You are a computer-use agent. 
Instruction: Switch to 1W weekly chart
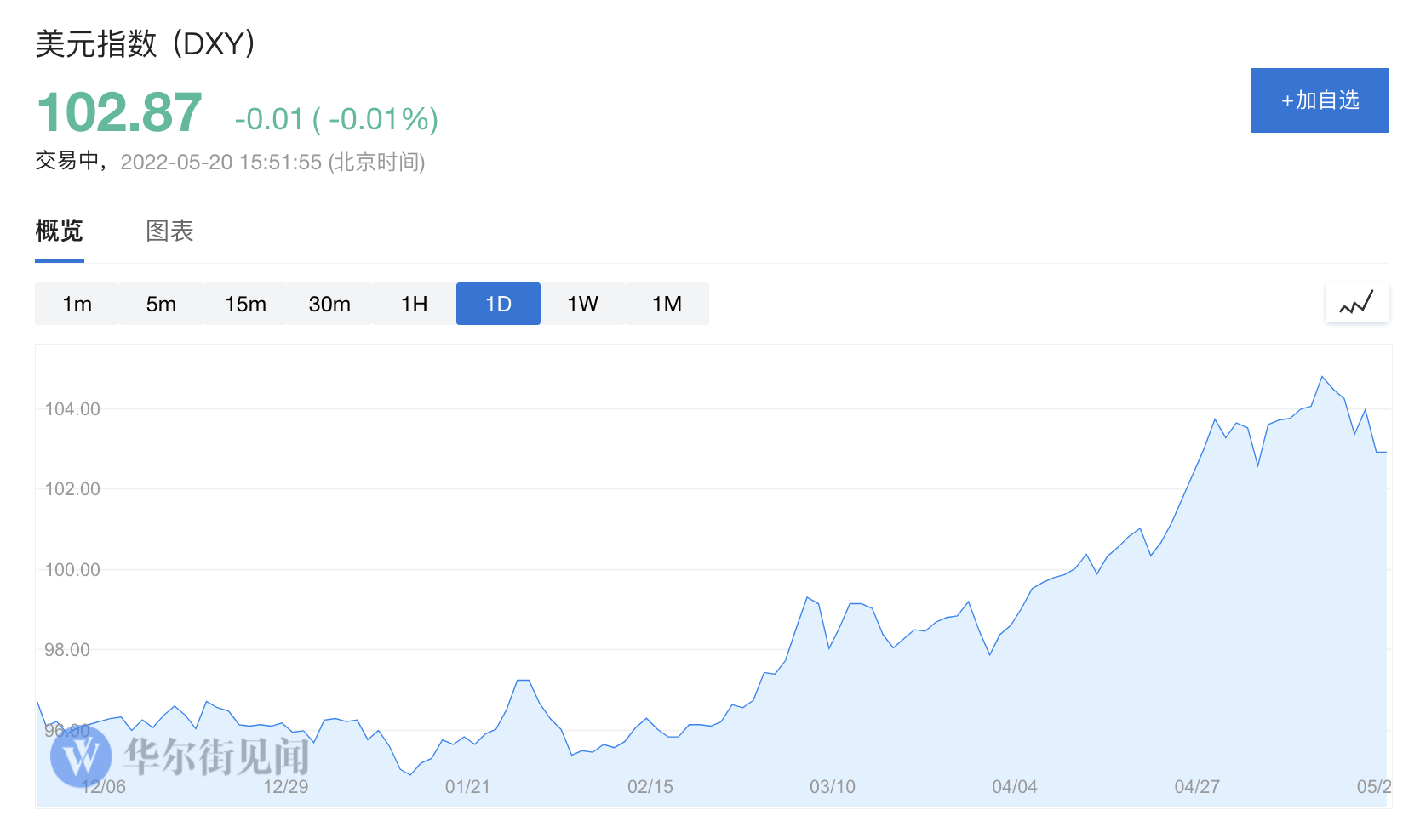582,304
